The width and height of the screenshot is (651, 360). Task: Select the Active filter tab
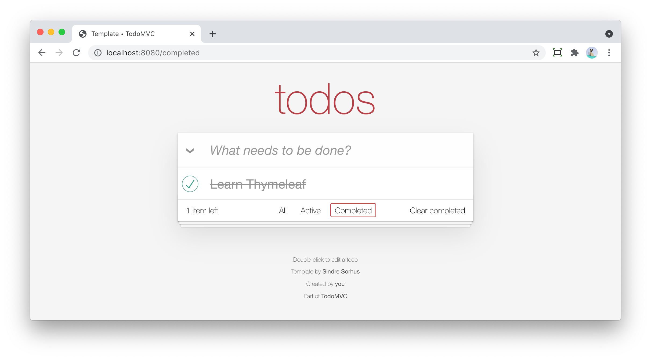point(310,211)
